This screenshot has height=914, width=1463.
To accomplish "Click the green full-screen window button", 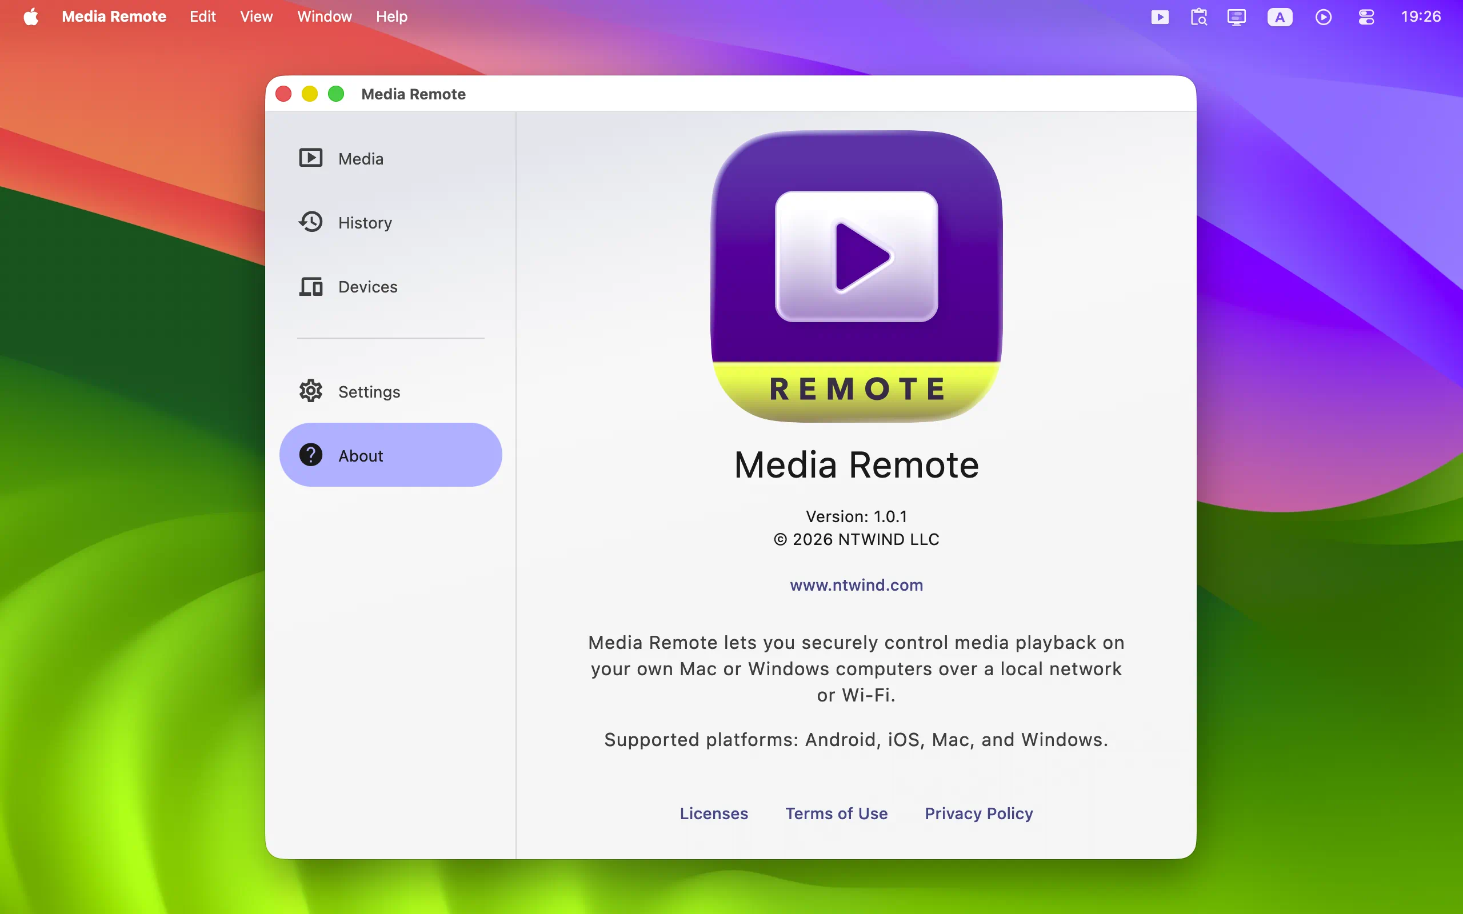I will pos(336,94).
